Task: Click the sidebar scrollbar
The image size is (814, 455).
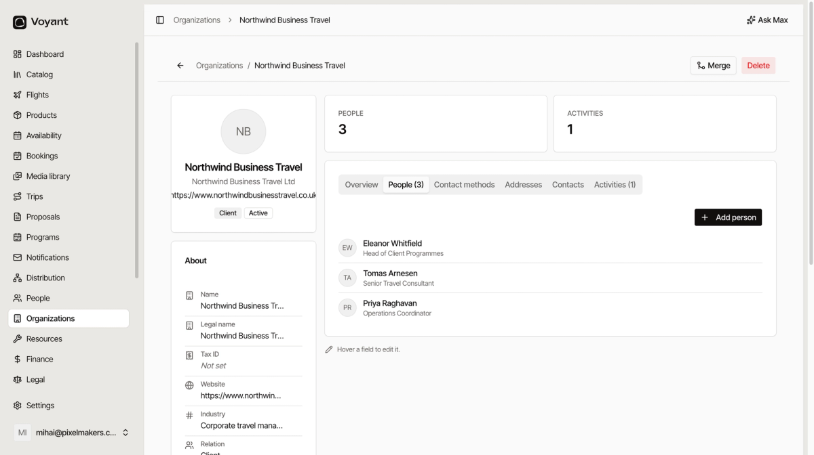Action: click(137, 160)
